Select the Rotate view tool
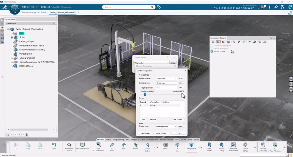 136,146
